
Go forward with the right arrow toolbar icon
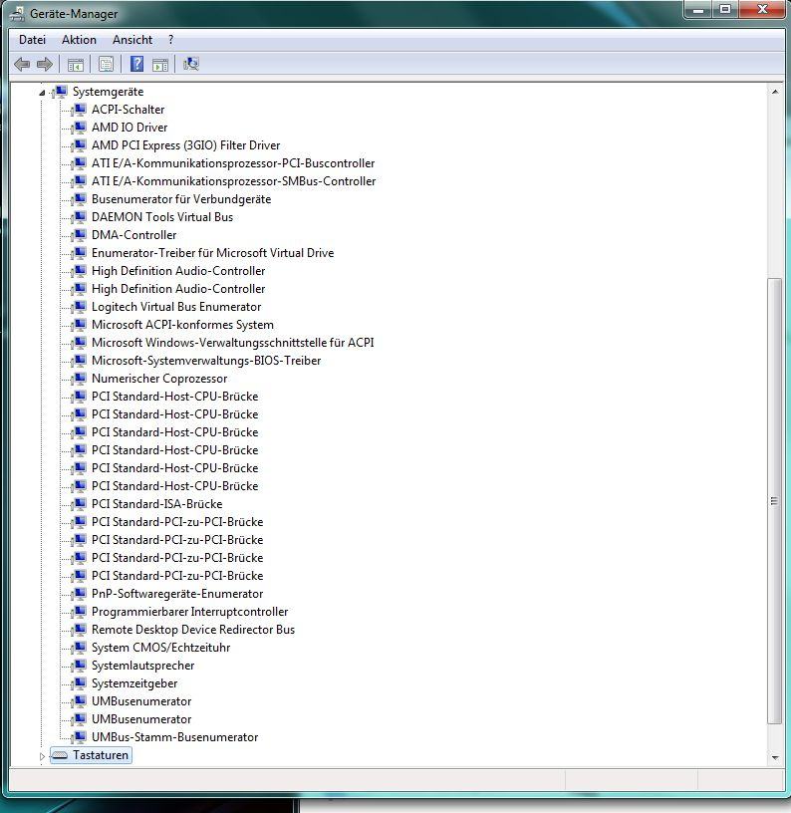point(45,65)
